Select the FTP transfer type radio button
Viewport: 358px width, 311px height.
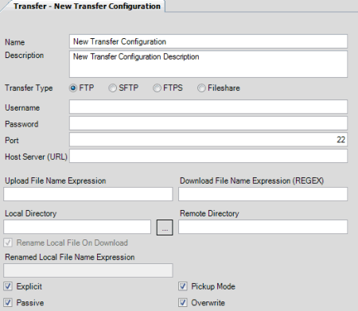pyautogui.click(x=73, y=88)
